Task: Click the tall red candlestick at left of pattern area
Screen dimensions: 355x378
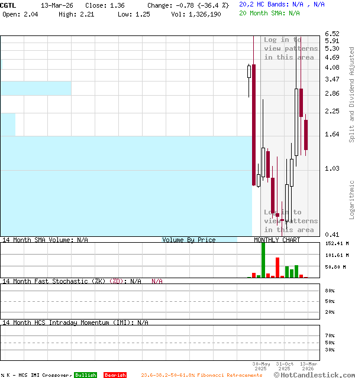Action: click(x=254, y=124)
